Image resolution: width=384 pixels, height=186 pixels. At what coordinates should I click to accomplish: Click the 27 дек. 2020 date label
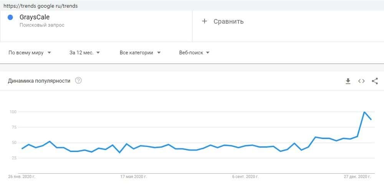357,176
